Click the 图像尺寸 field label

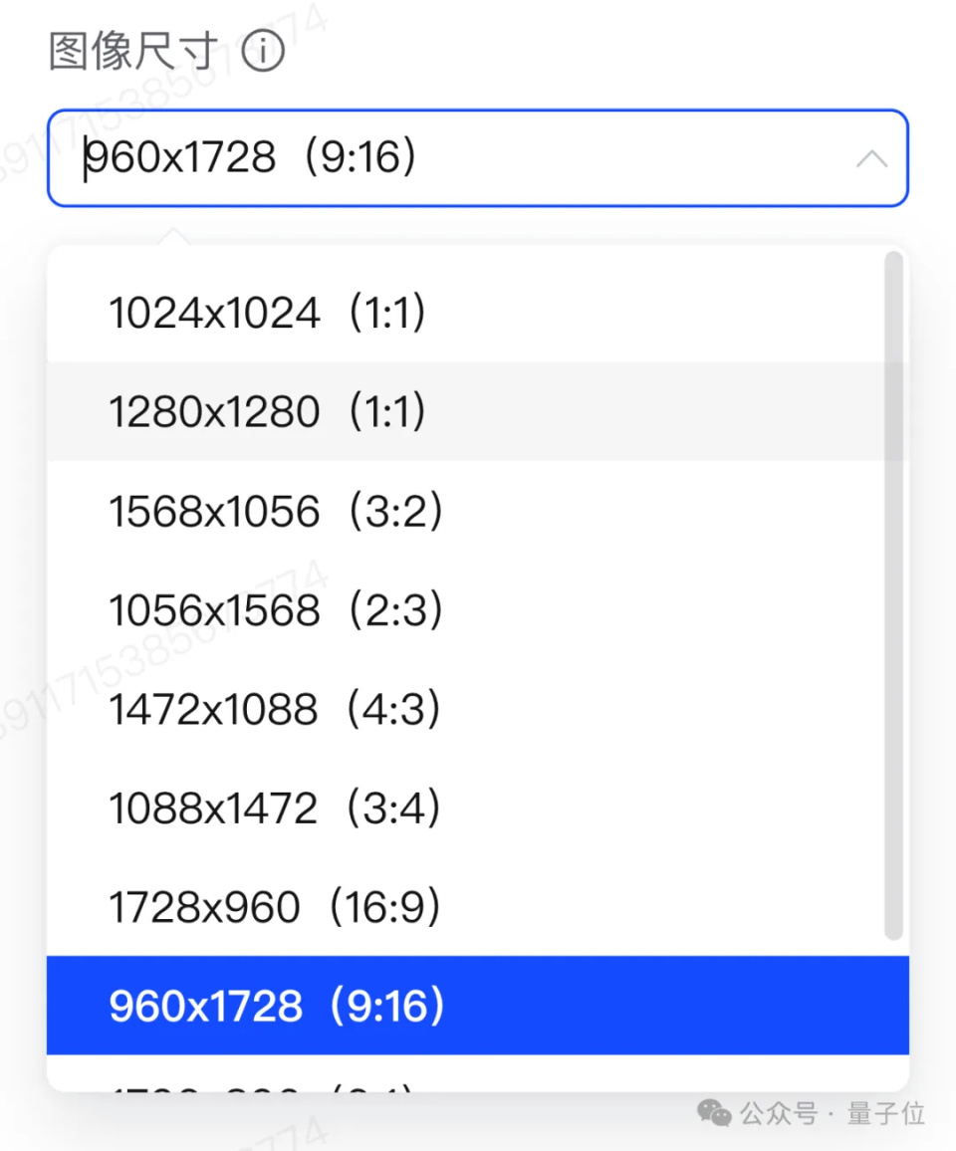[133, 51]
